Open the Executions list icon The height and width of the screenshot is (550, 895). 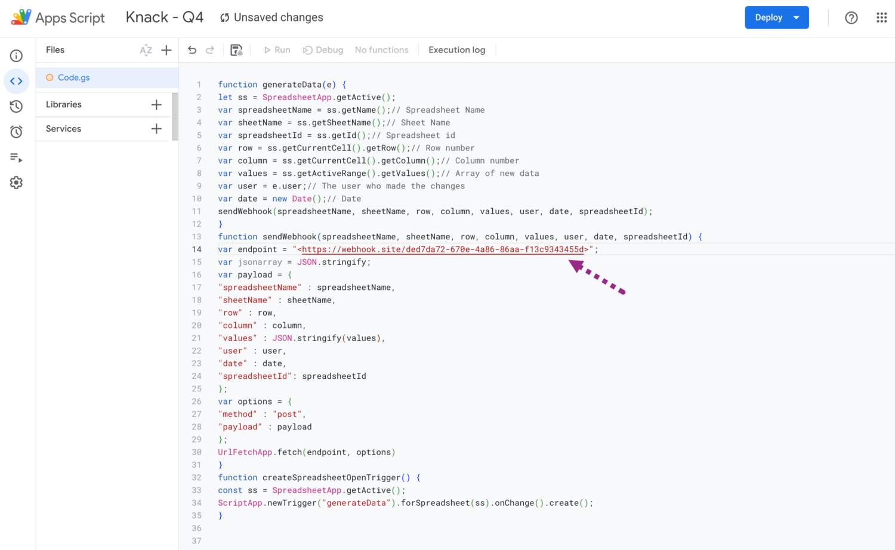click(x=16, y=157)
